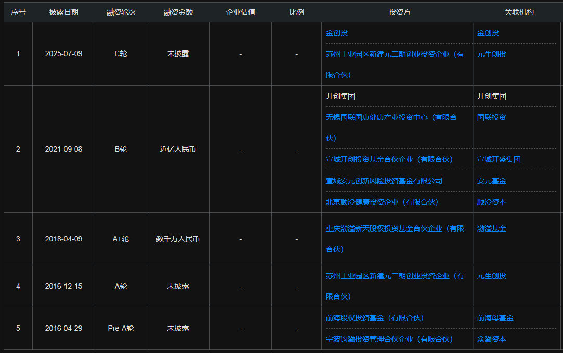Select the date 2025-07-09
This screenshot has height=353, width=563.
pyautogui.click(x=63, y=54)
